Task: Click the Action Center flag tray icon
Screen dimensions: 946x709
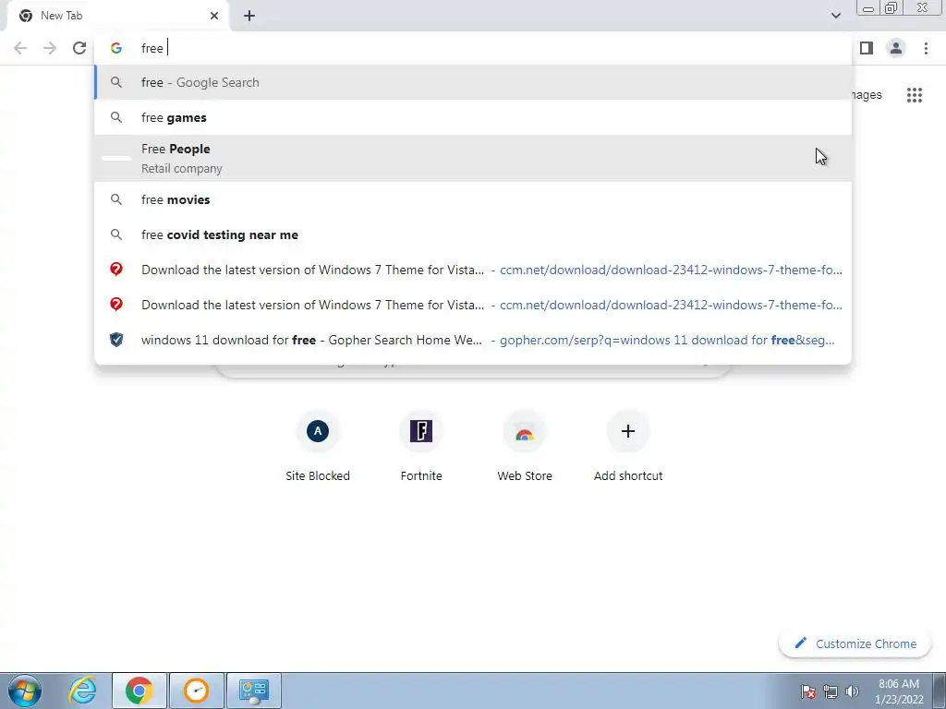Action: [808, 691]
